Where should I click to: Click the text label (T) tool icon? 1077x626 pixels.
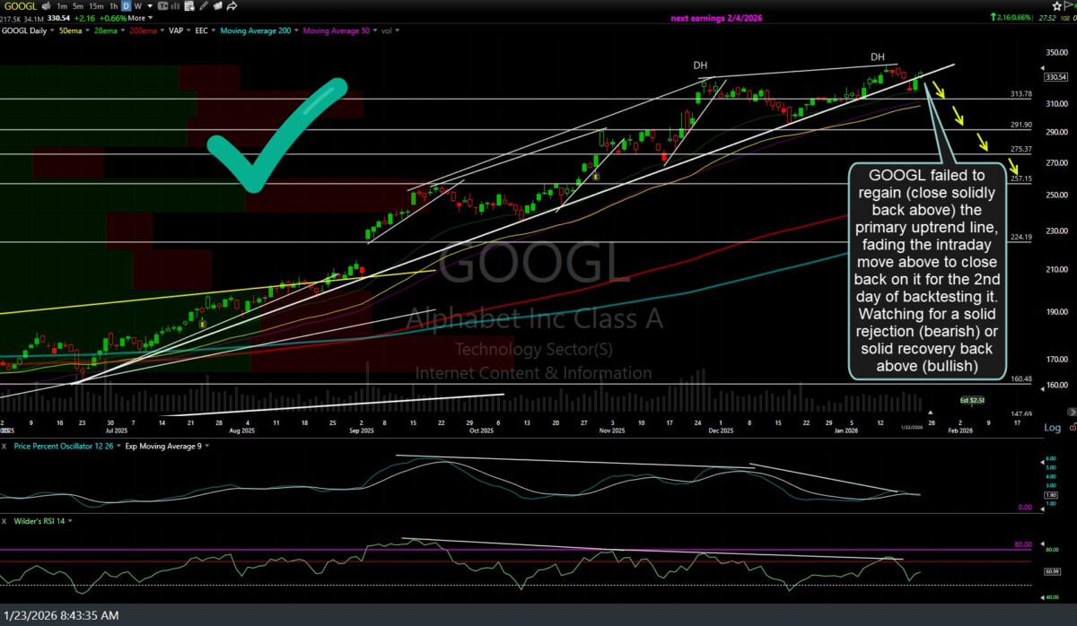pyautogui.click(x=162, y=6)
